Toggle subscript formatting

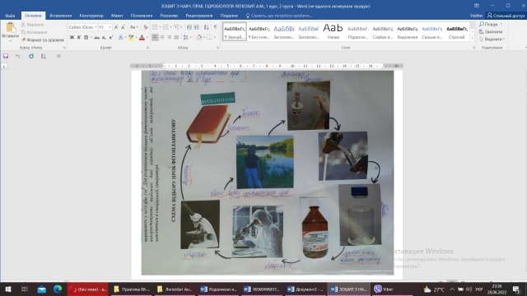(x=104, y=37)
